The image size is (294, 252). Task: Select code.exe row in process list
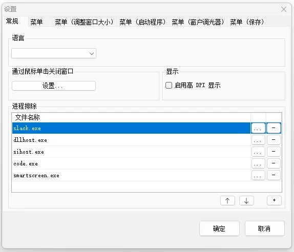click(131, 163)
